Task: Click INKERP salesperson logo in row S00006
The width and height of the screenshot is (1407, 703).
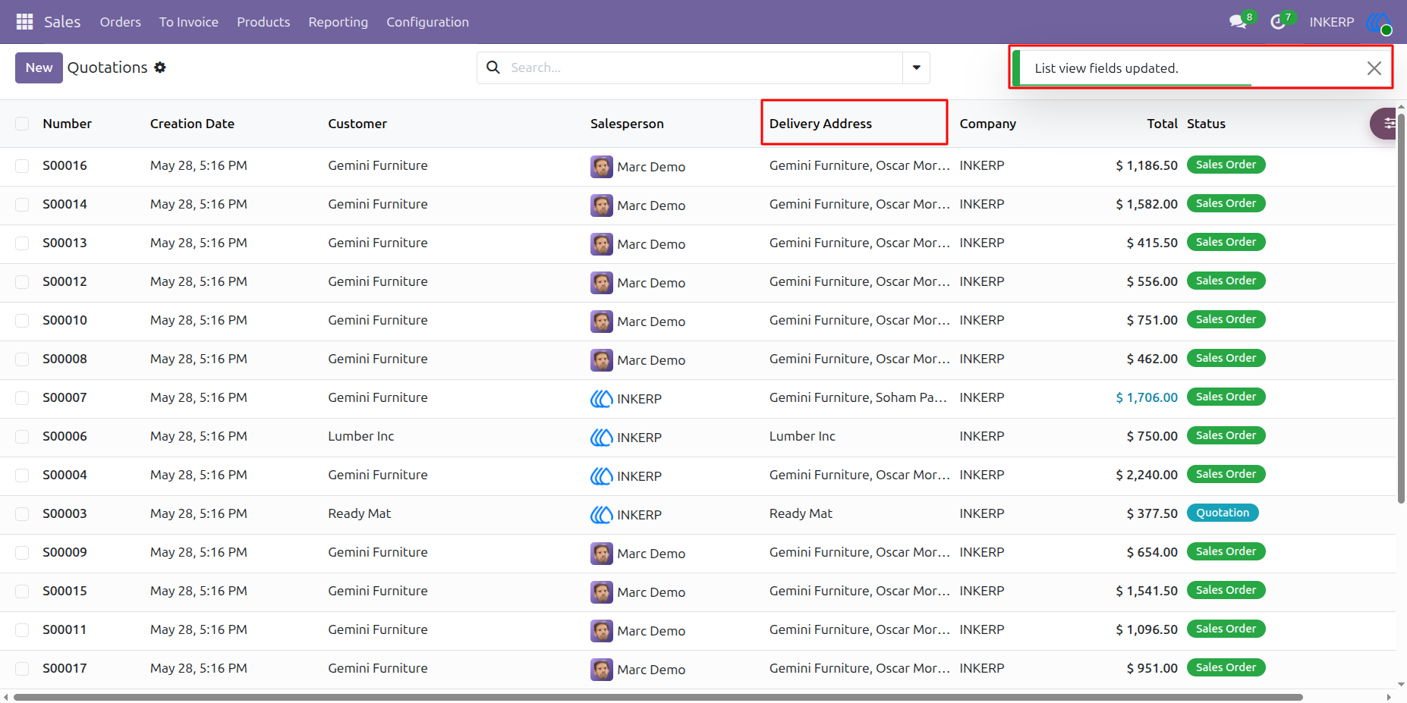Action: tap(602, 438)
